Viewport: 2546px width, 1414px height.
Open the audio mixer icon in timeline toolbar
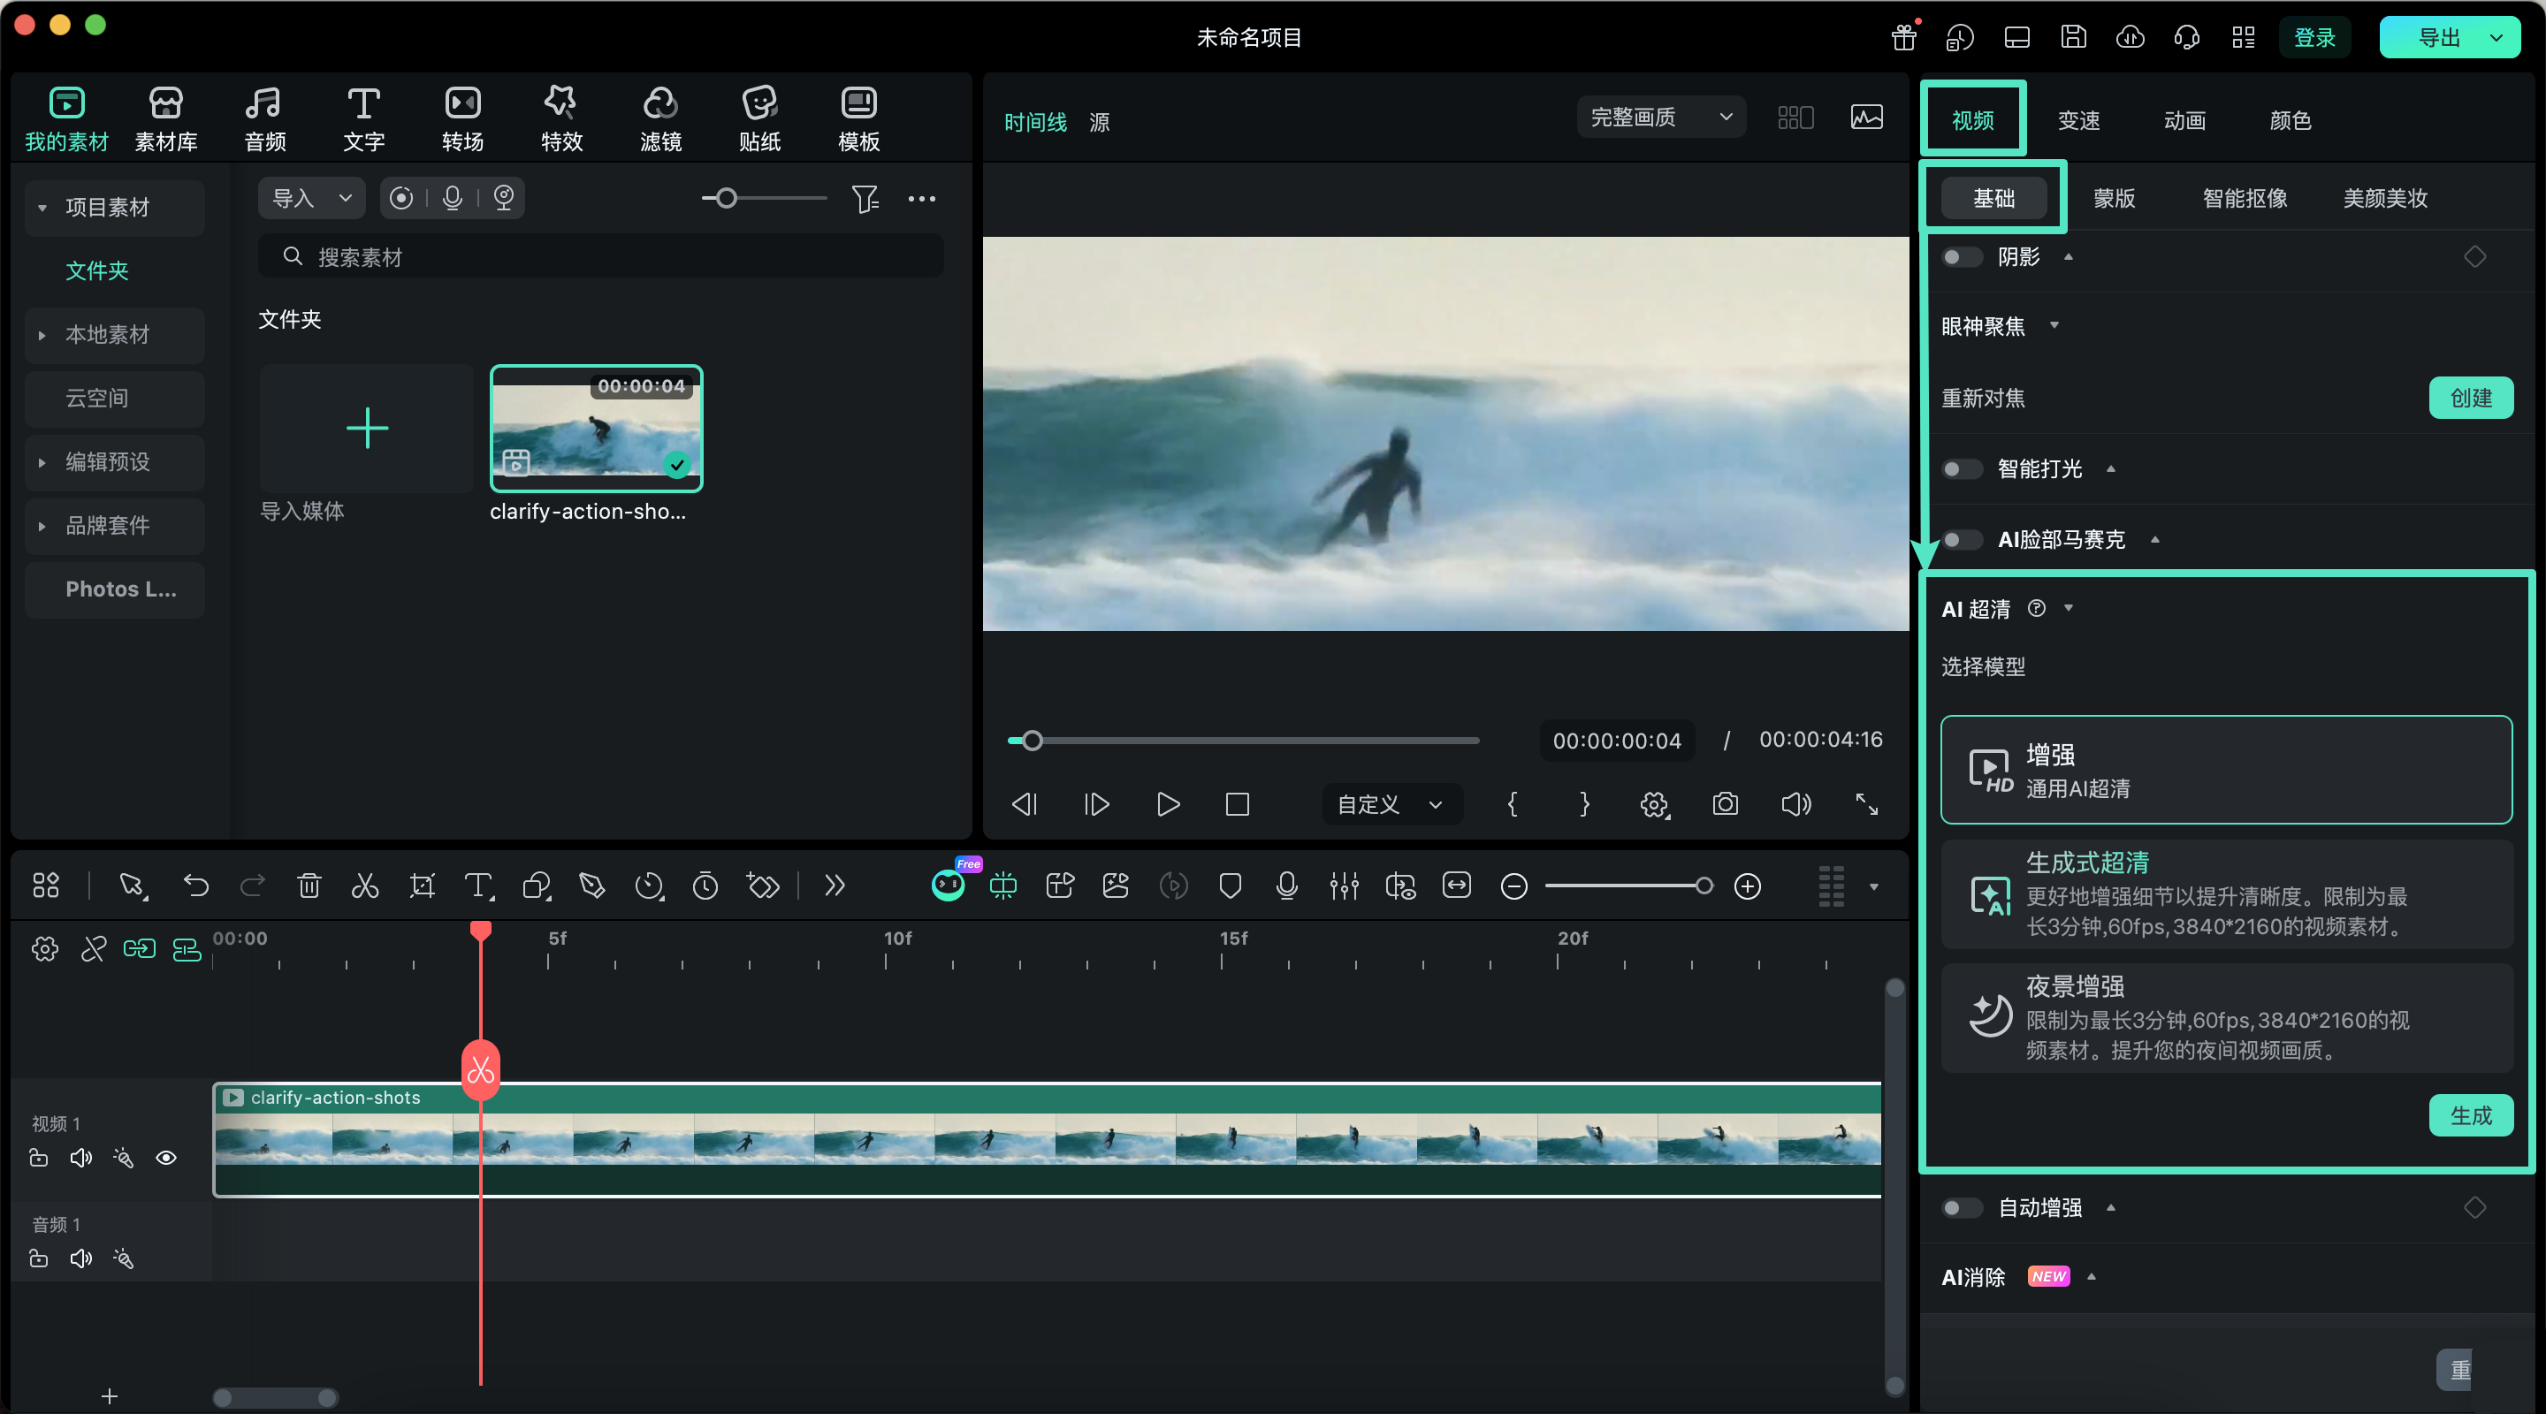[1344, 886]
